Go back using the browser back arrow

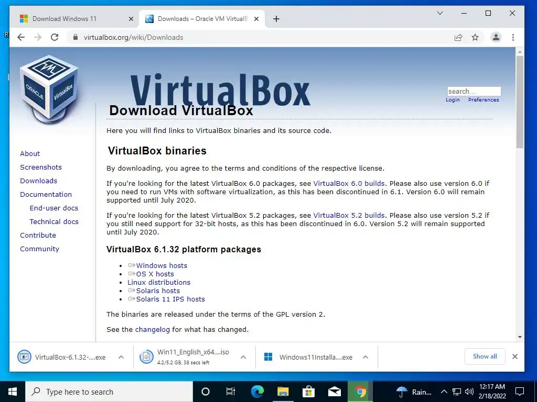21,37
